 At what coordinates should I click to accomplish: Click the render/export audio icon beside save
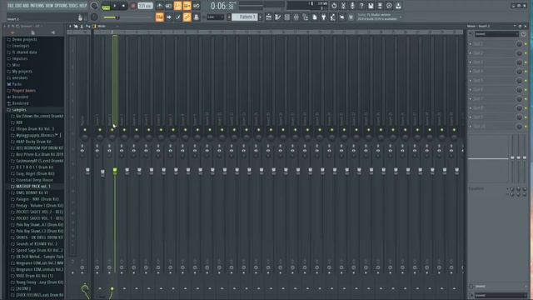(x=380, y=6)
